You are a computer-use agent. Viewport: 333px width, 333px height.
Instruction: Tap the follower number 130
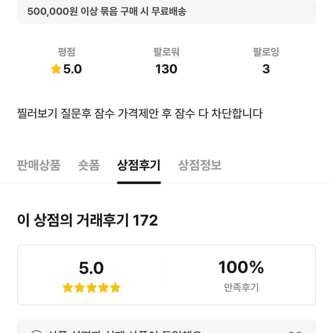pyautogui.click(x=166, y=69)
